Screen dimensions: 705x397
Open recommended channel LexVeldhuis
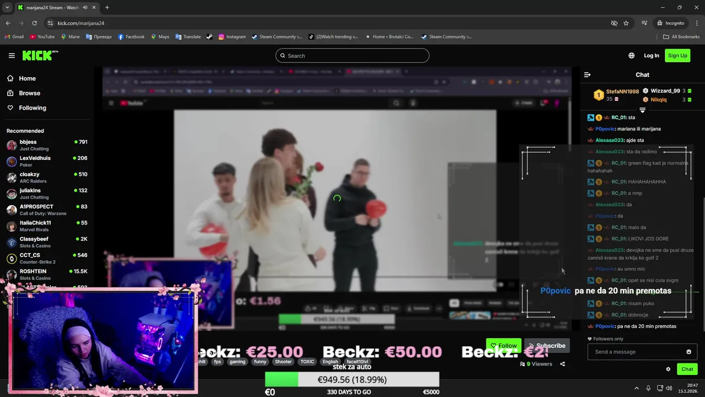point(47,161)
